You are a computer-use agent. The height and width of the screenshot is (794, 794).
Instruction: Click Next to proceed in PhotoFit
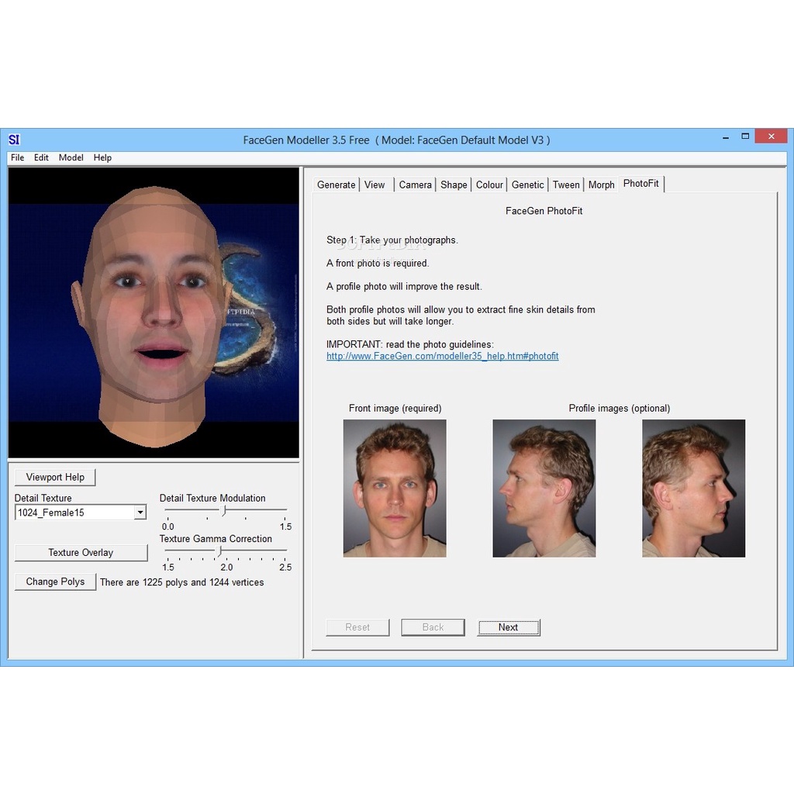(509, 627)
